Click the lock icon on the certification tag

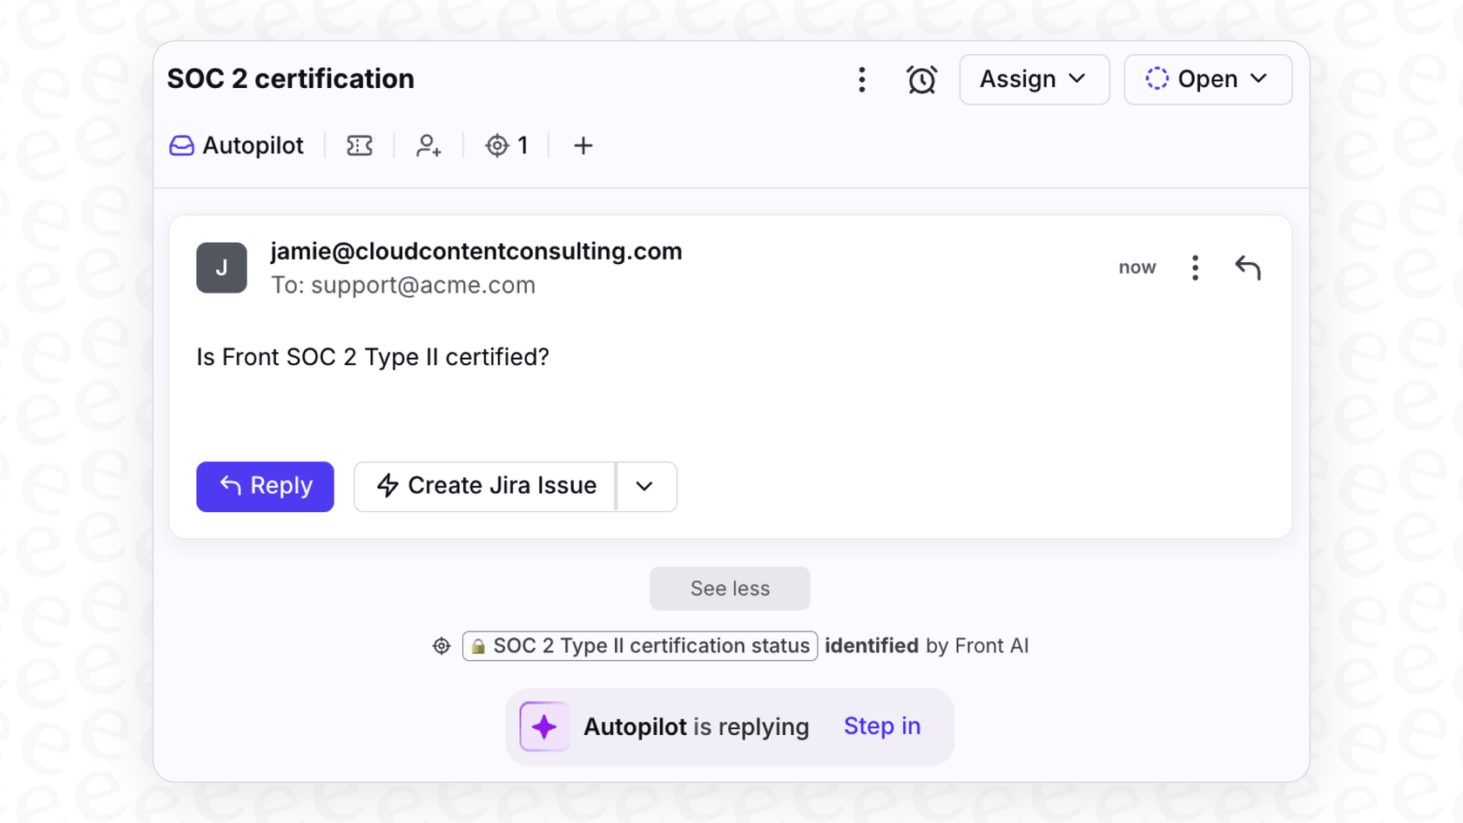click(x=479, y=646)
